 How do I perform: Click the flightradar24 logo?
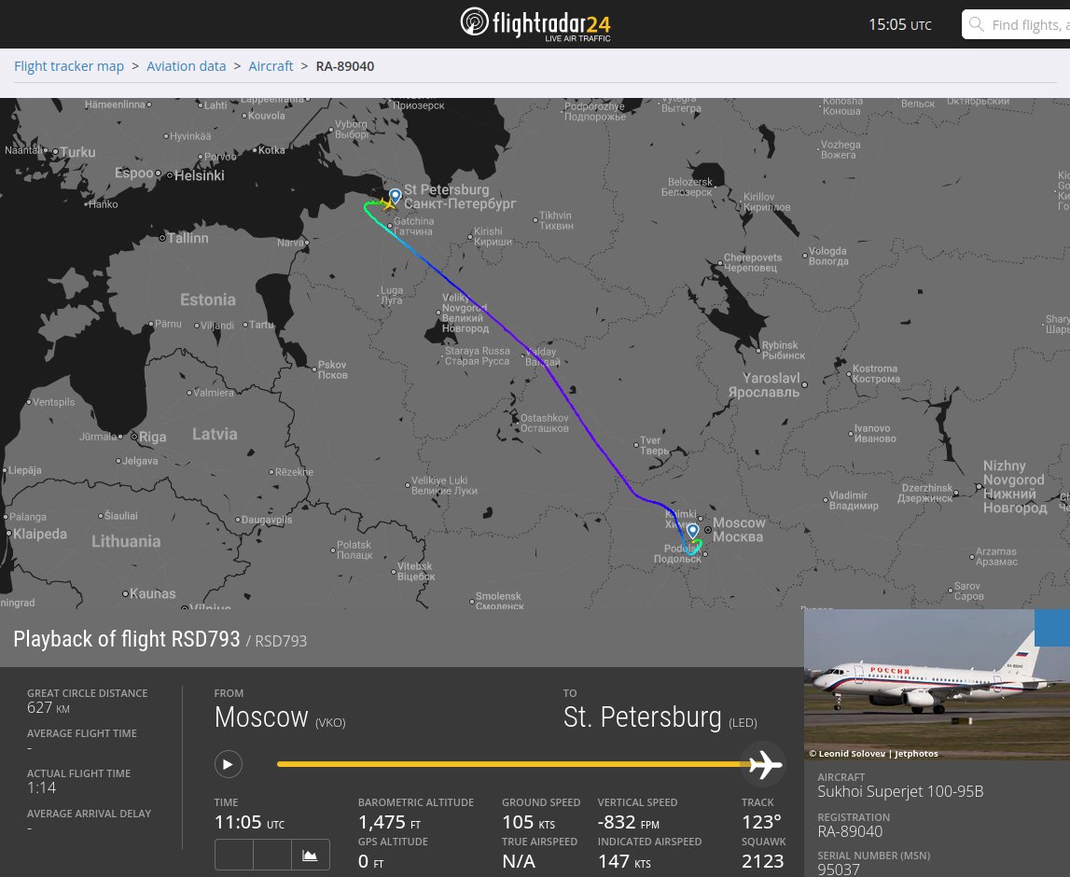tap(535, 24)
